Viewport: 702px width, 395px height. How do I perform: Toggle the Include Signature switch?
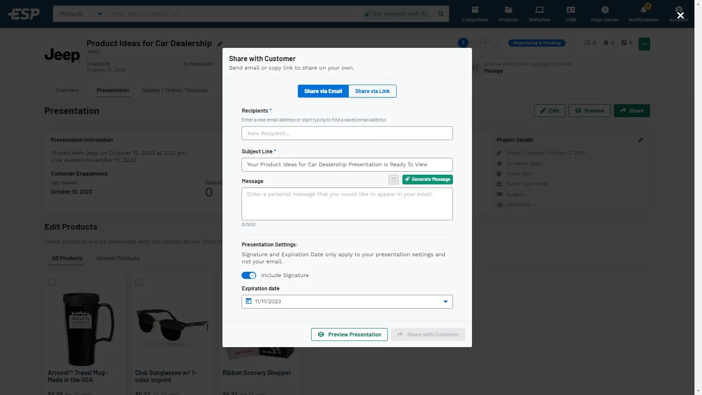(x=249, y=275)
